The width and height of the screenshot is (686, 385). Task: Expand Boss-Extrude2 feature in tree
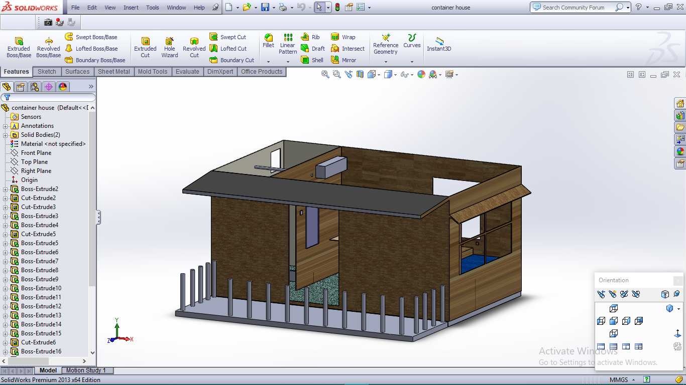pyautogui.click(x=6, y=189)
